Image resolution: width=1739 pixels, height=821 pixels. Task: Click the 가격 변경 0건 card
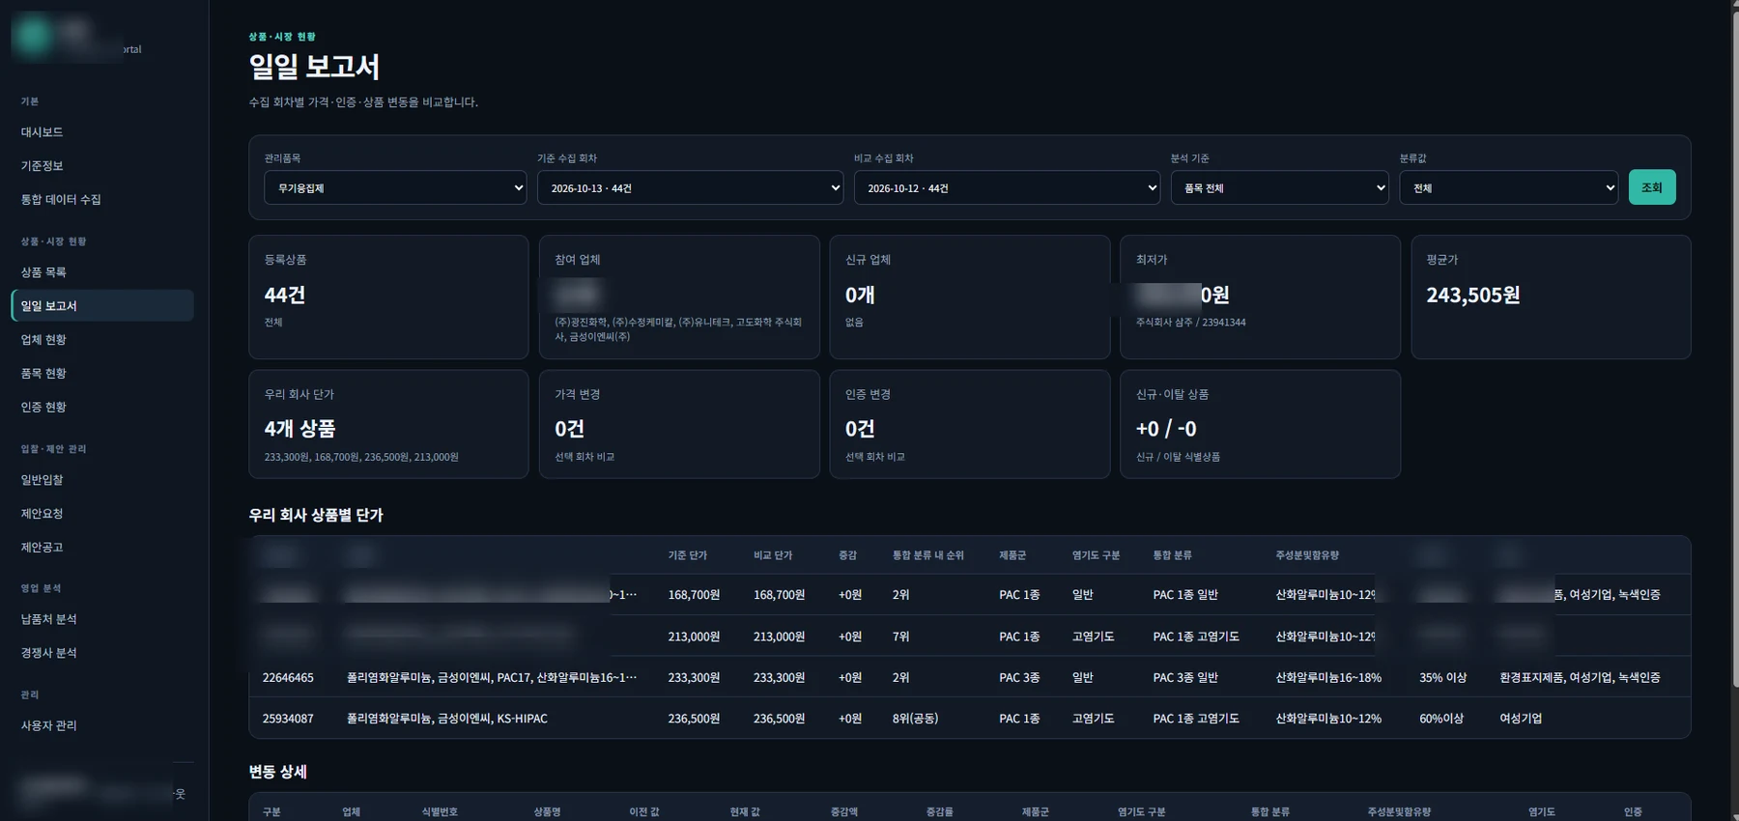pos(679,424)
